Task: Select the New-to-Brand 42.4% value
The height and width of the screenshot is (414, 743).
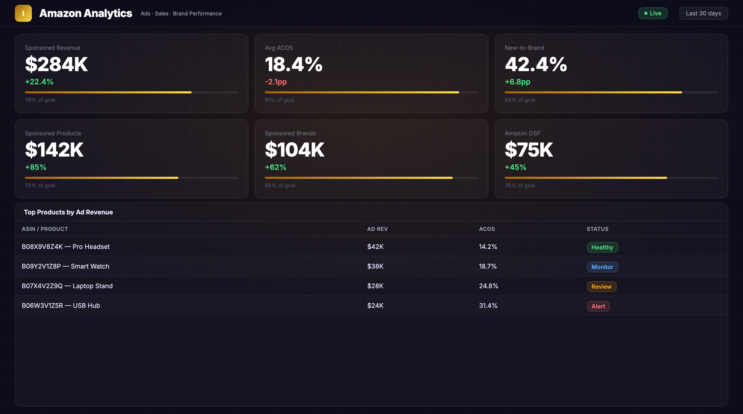Action: tap(536, 64)
